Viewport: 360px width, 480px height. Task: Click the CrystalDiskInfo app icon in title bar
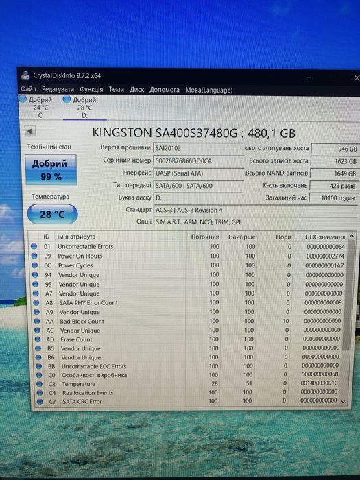pos(25,75)
